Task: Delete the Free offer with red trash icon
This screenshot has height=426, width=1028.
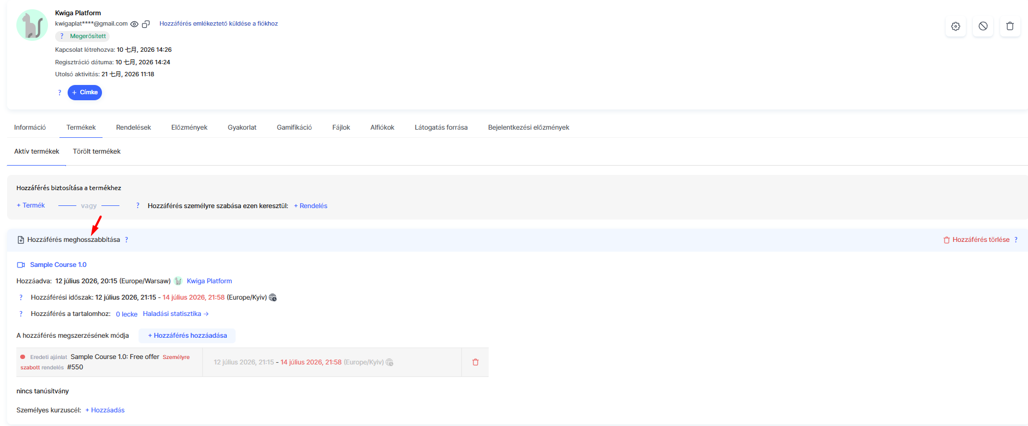Action: point(475,362)
